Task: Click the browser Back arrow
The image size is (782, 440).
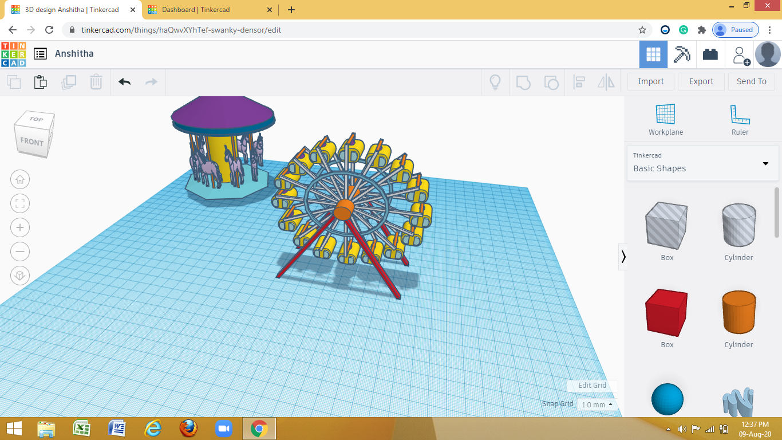Action: pos(13,30)
